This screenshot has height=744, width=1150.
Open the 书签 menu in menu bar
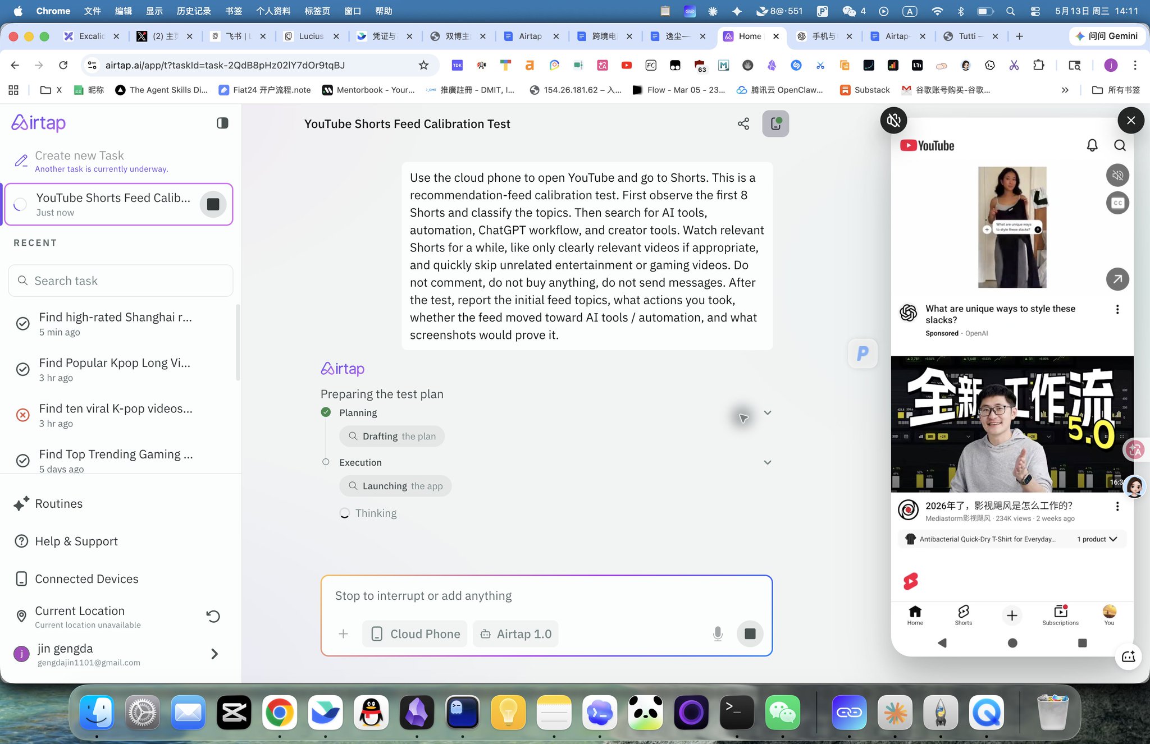234,11
